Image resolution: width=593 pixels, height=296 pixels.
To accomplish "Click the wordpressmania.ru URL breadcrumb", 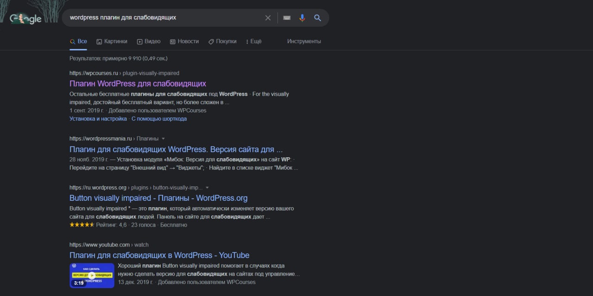I will click(x=114, y=139).
